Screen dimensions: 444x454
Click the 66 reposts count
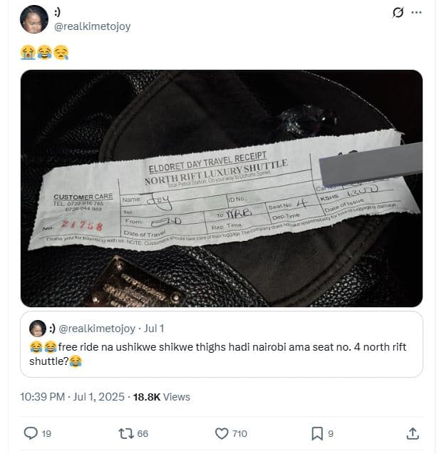[143, 434]
